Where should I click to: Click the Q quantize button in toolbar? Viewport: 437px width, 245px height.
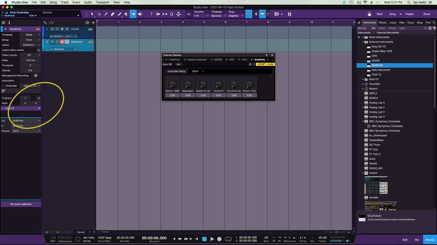point(172,14)
